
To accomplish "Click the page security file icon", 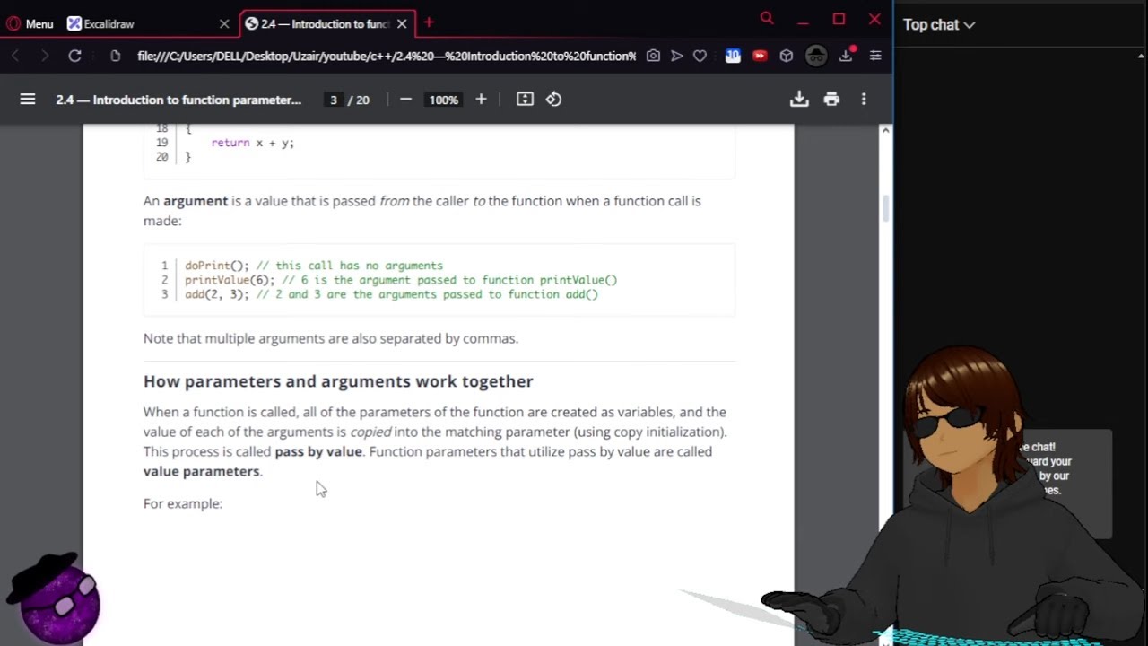I will [115, 56].
